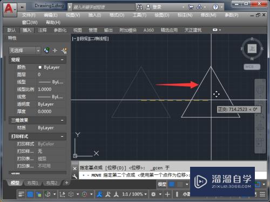Screen dimensions: 270x202
Task: Open the 修改(M) menu
Action: pyautogui.click(x=208, y=15)
